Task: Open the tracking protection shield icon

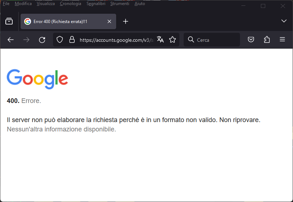Action: tap(60, 40)
